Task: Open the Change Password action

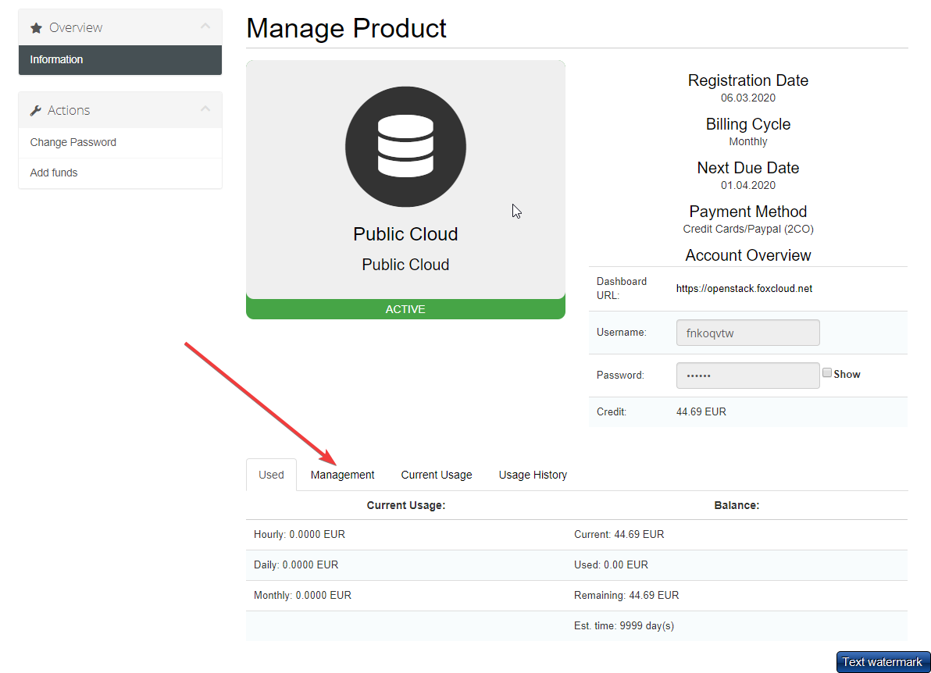Action: [73, 143]
